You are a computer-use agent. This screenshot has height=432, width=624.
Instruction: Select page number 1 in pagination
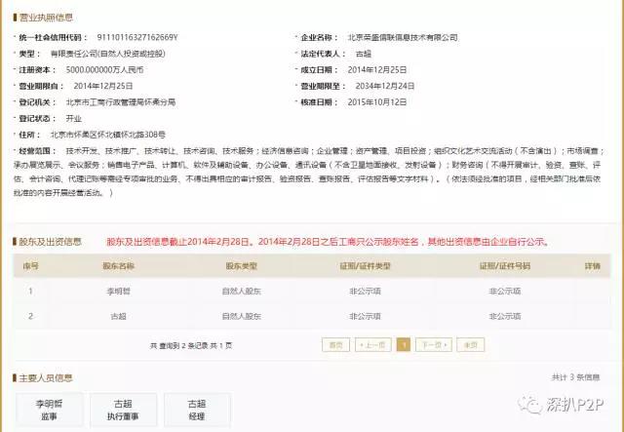pyautogui.click(x=404, y=345)
